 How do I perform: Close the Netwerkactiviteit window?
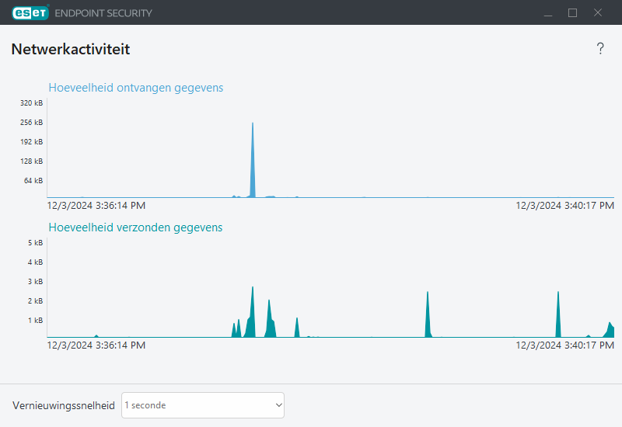pyautogui.click(x=598, y=12)
